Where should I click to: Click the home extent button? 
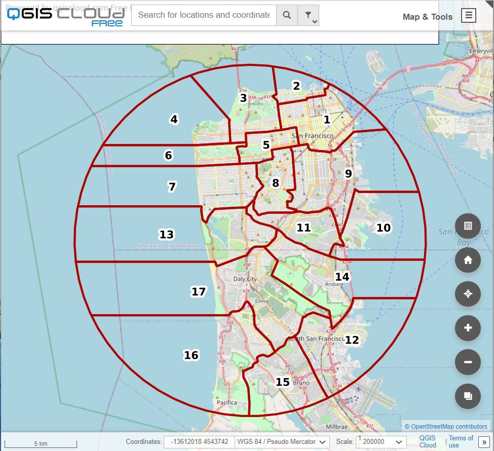pos(468,260)
